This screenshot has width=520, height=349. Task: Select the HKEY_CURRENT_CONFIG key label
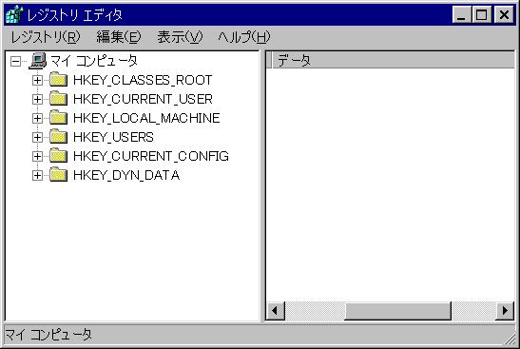click(x=151, y=156)
